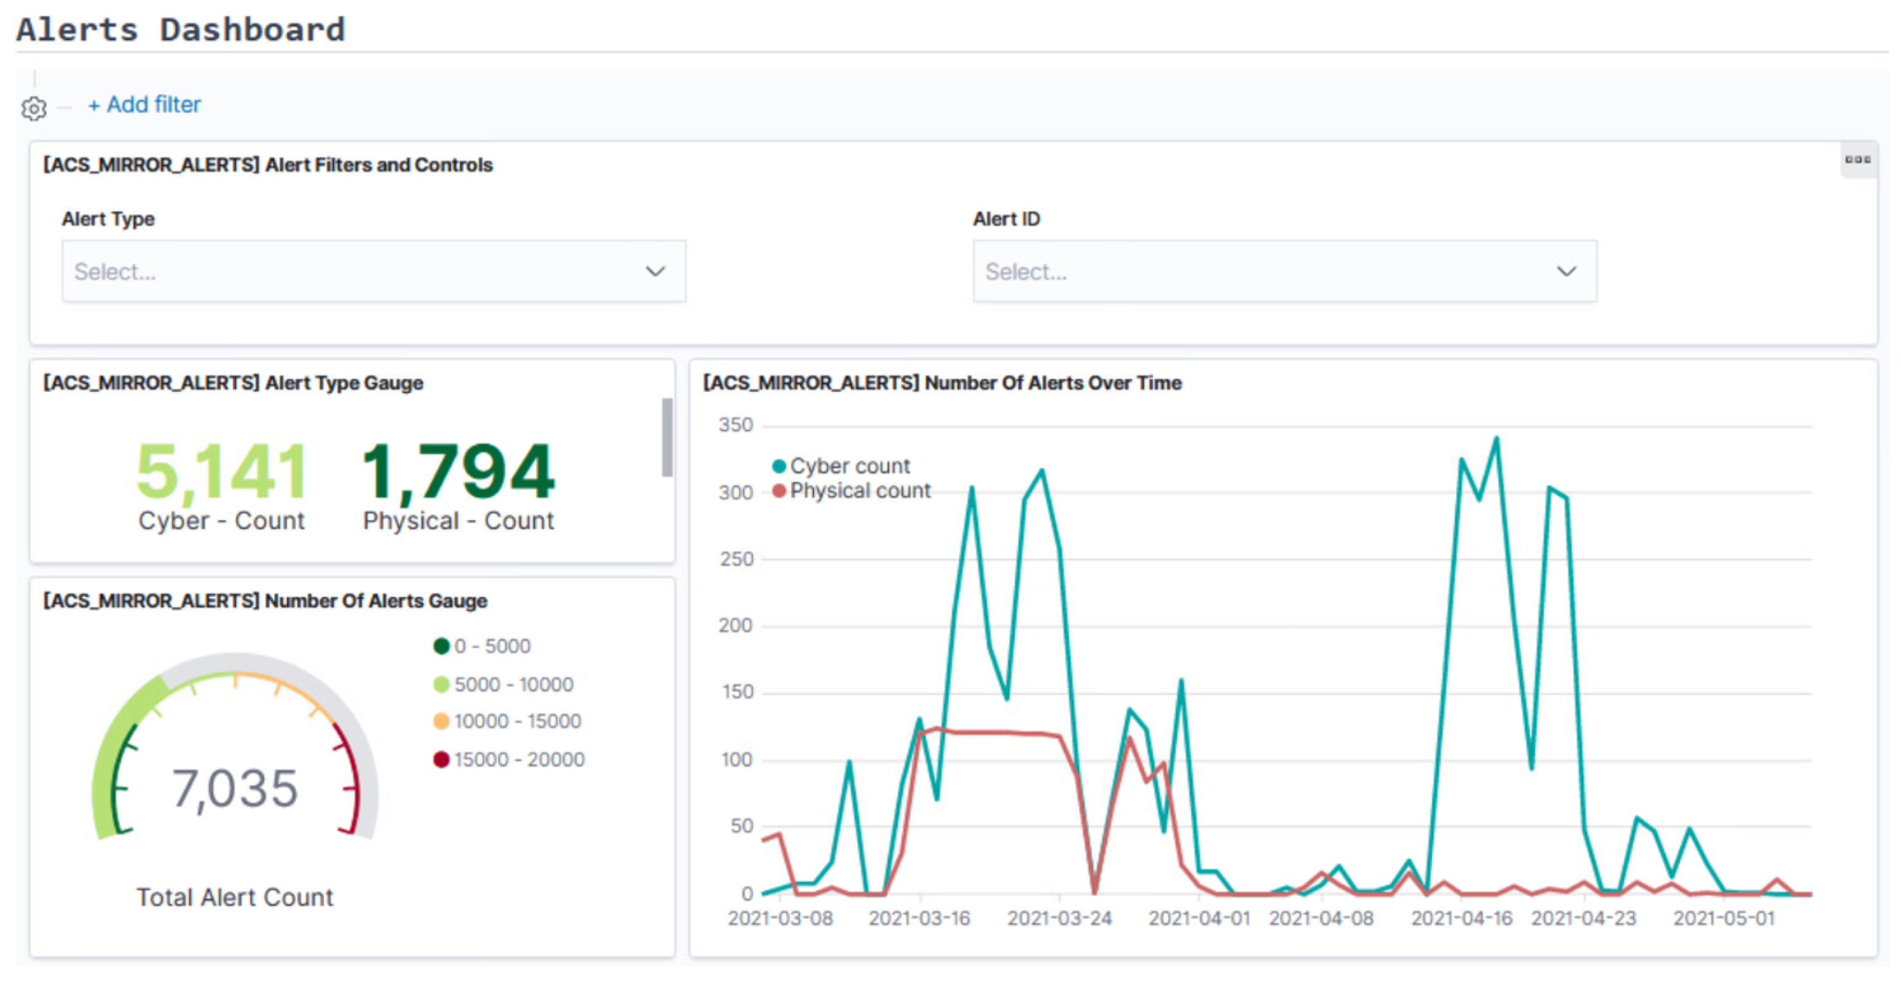Select the 15000 - 20000 legend dot
Screen dimensions: 1901x984
tap(441, 760)
